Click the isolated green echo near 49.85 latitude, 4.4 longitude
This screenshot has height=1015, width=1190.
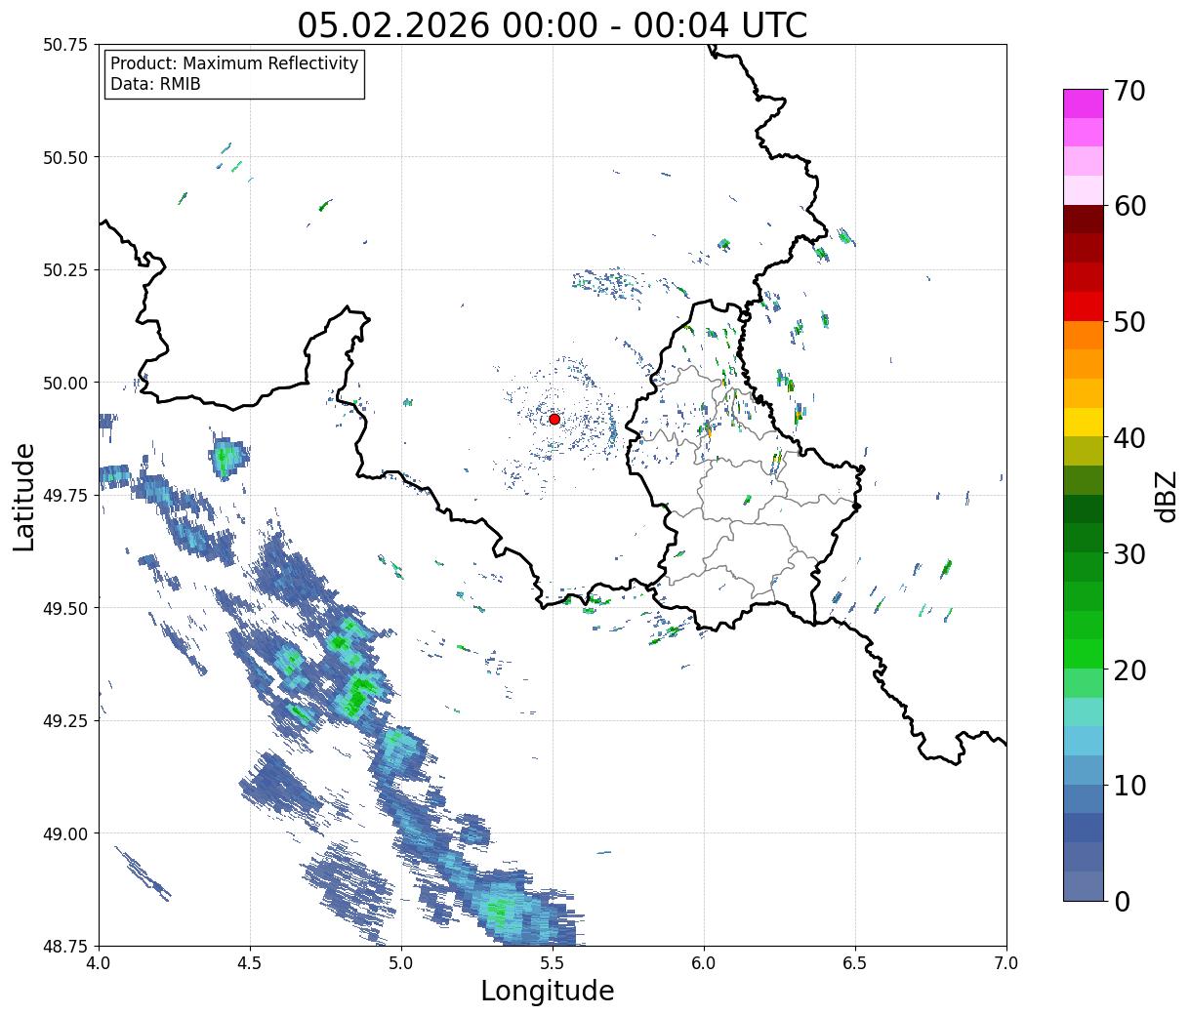point(228,456)
